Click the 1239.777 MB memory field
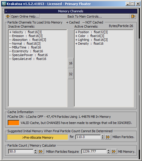142x161 pixels. click(x=94, y=151)
